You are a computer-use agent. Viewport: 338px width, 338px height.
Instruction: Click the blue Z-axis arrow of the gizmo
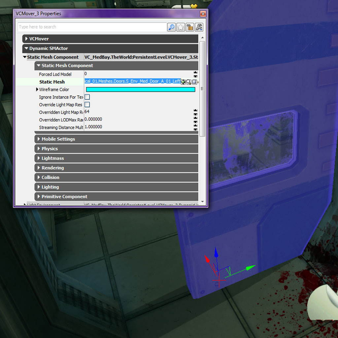pyautogui.click(x=216, y=253)
